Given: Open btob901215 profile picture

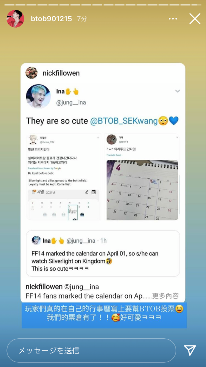Looking at the screenshot, I should (15, 19).
